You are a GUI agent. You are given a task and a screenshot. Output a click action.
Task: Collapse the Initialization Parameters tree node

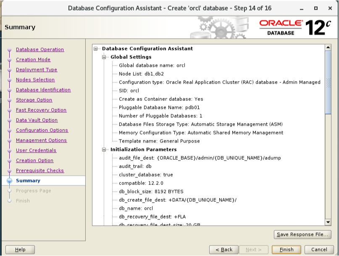tap(104, 150)
